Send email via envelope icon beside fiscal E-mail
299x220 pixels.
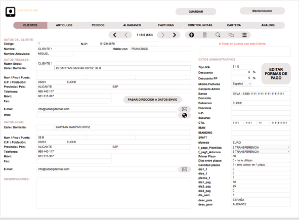click(184, 109)
